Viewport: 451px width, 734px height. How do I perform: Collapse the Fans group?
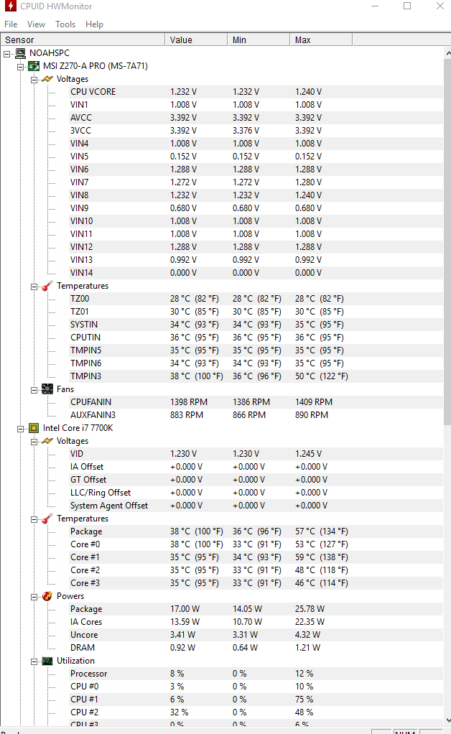[34, 390]
